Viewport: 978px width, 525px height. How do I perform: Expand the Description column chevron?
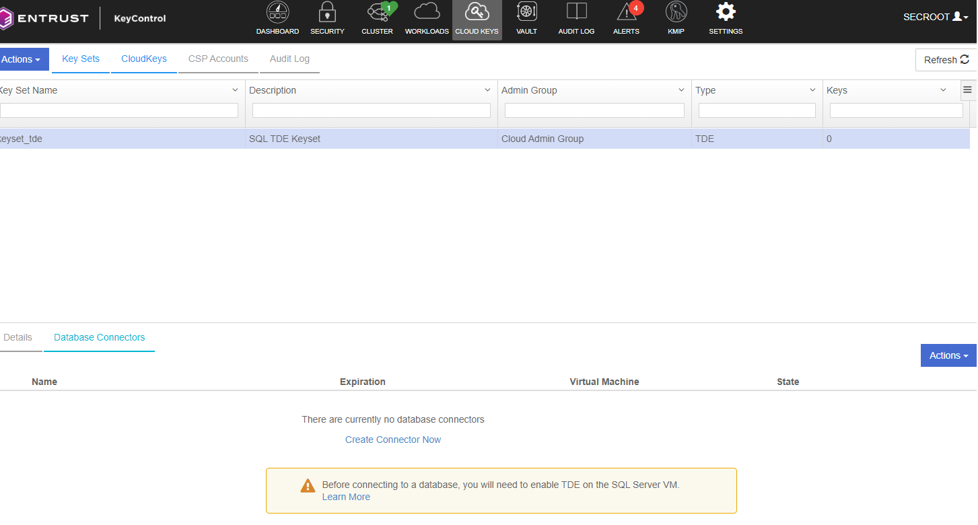(487, 90)
